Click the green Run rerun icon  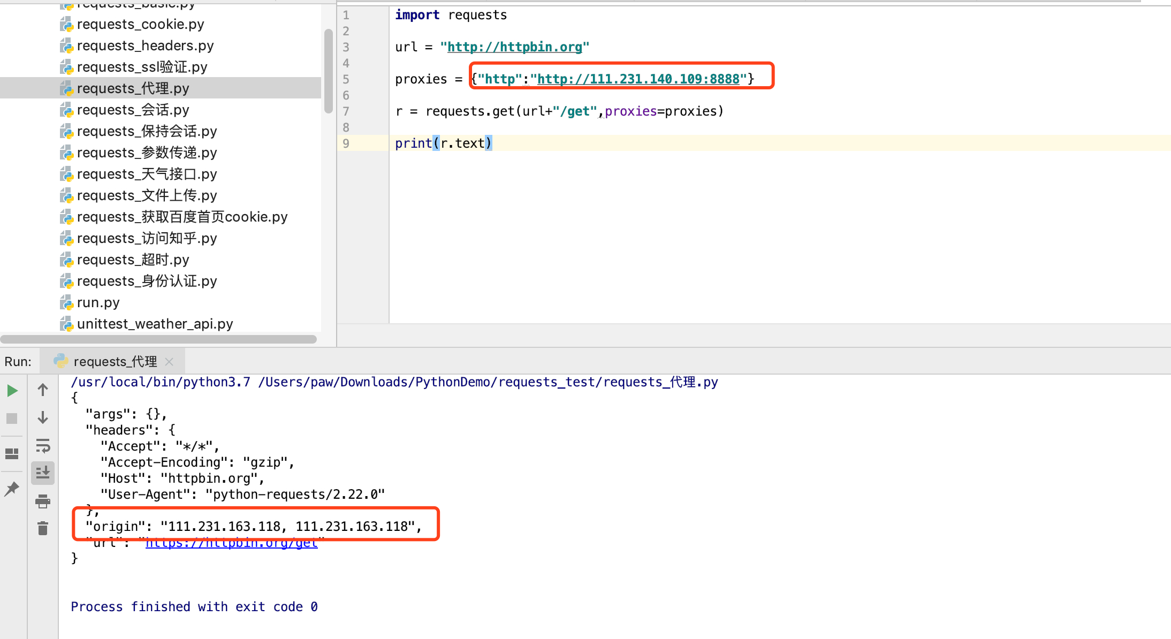(x=12, y=391)
